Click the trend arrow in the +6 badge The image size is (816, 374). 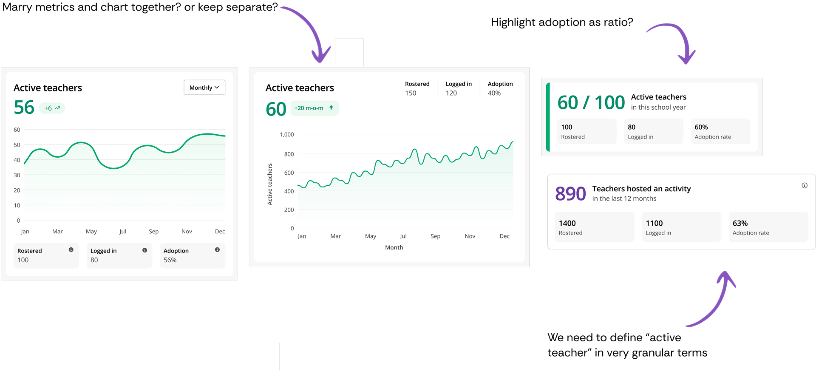tap(57, 108)
